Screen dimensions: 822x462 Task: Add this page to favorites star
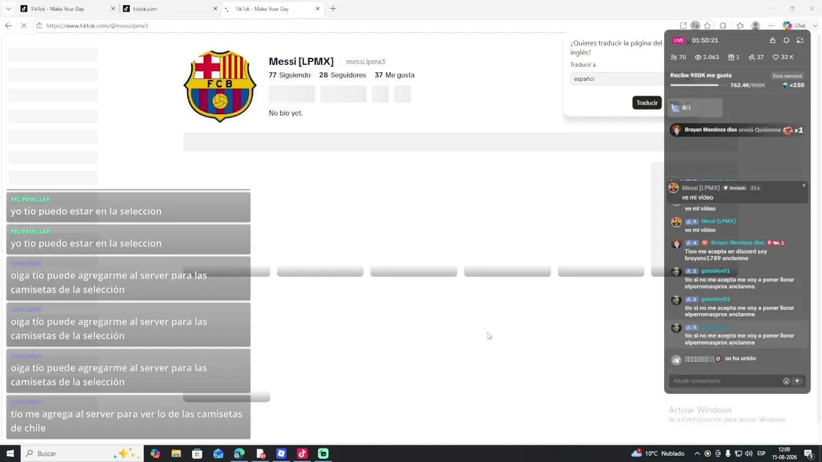(707, 26)
